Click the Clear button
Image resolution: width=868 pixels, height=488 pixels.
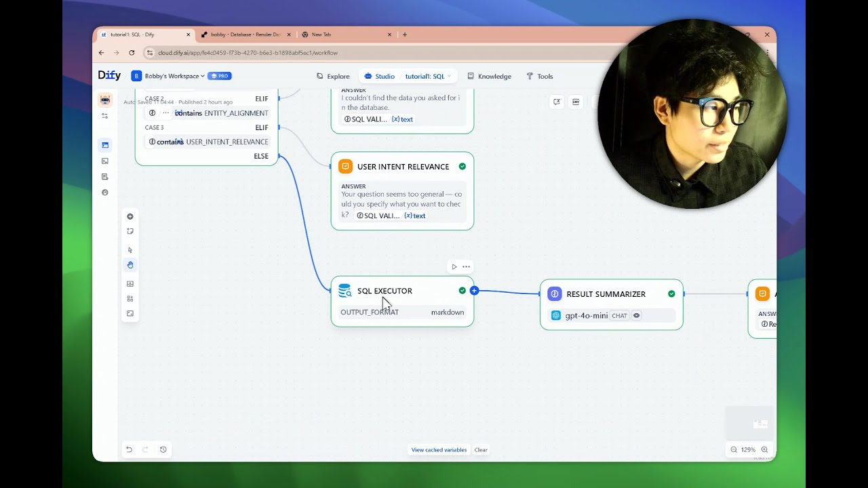coord(481,450)
